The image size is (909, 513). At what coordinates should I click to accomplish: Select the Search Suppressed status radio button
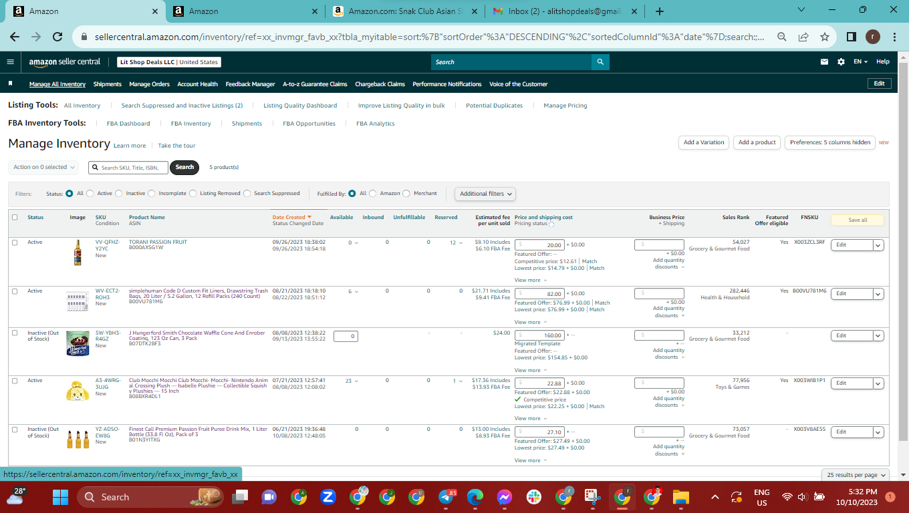(247, 194)
